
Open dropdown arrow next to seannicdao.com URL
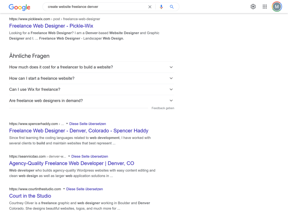click(x=69, y=156)
